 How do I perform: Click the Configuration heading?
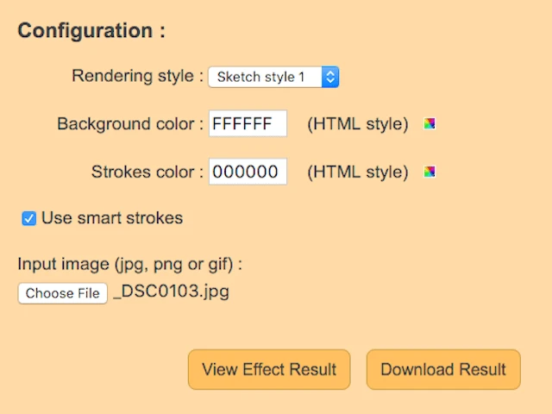(91, 31)
